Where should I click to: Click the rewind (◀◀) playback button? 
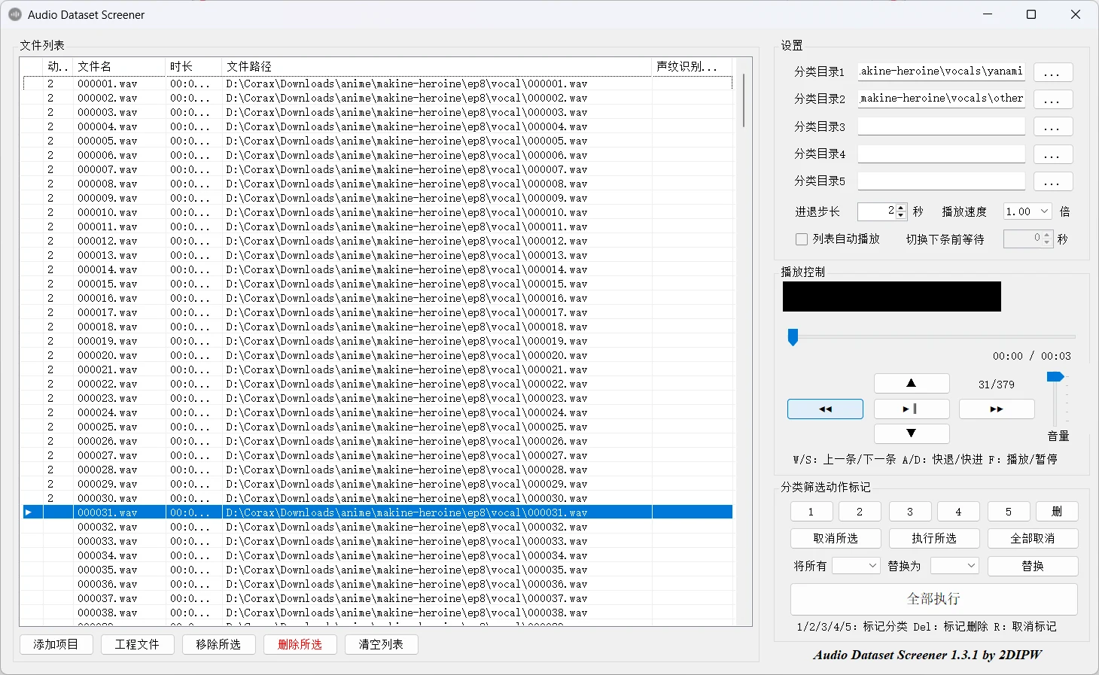pyautogui.click(x=825, y=409)
